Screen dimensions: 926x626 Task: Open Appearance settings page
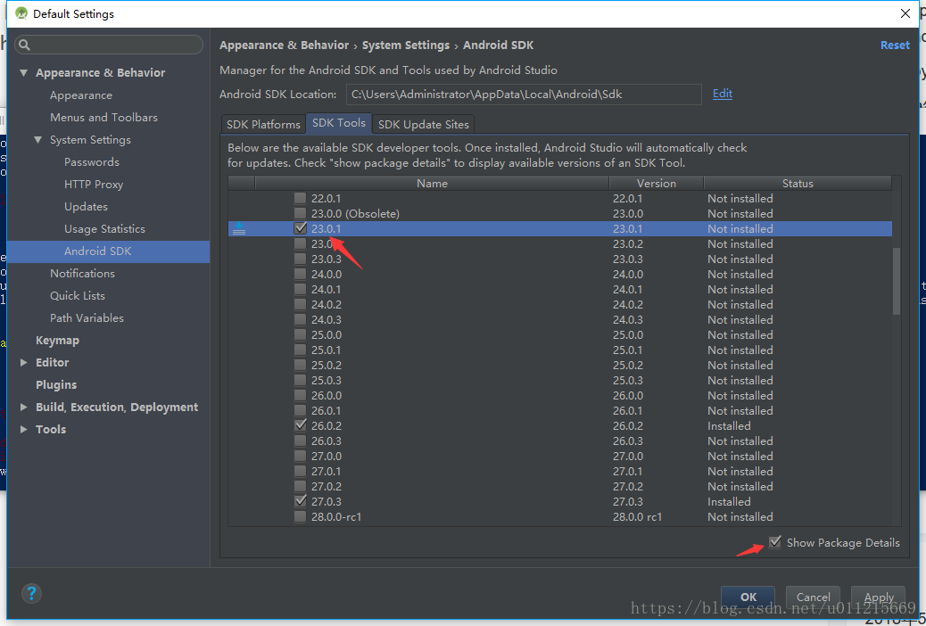click(x=81, y=95)
